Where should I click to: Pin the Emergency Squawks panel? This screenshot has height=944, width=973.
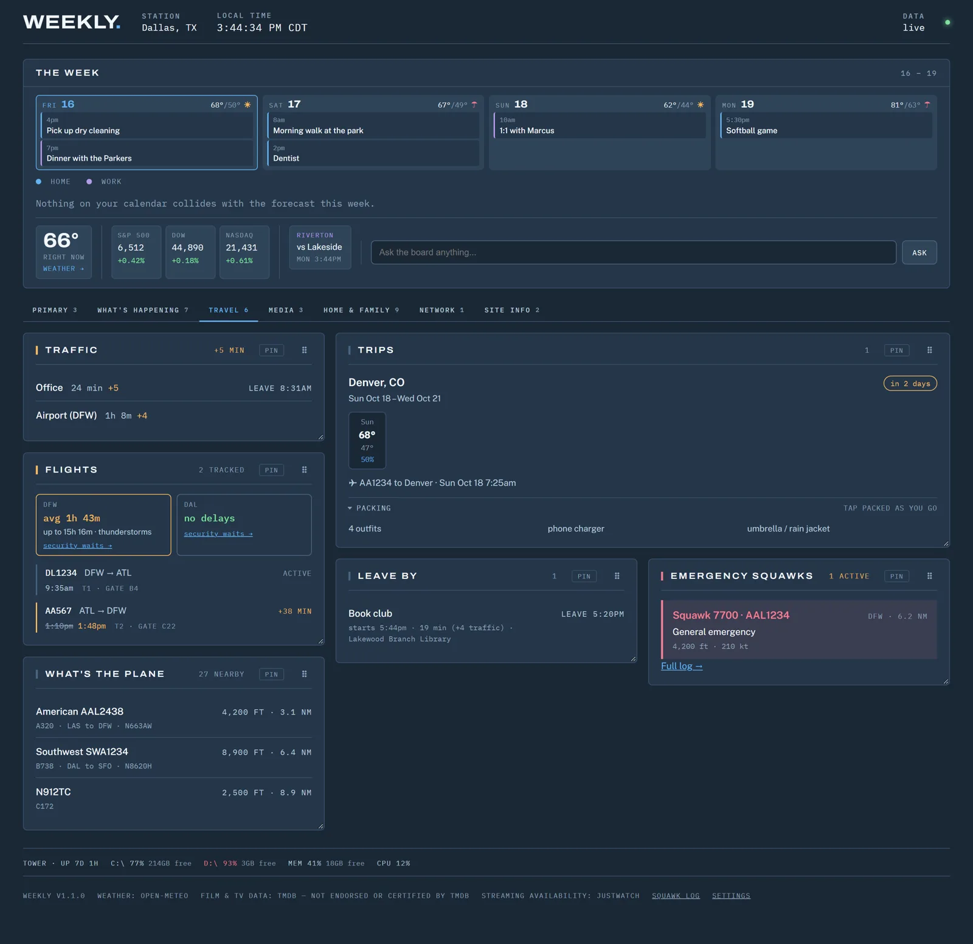[x=896, y=576]
